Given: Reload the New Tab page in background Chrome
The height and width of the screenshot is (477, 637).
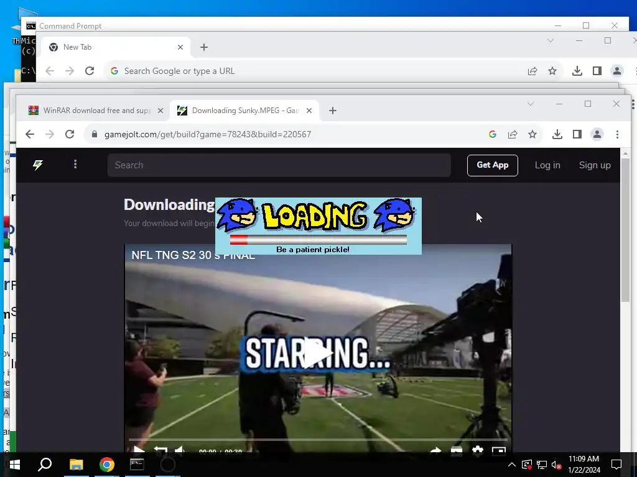Looking at the screenshot, I should (90, 71).
